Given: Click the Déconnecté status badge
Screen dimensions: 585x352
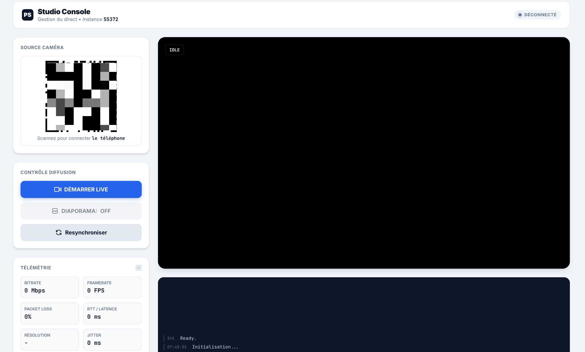Looking at the screenshot, I should (537, 15).
